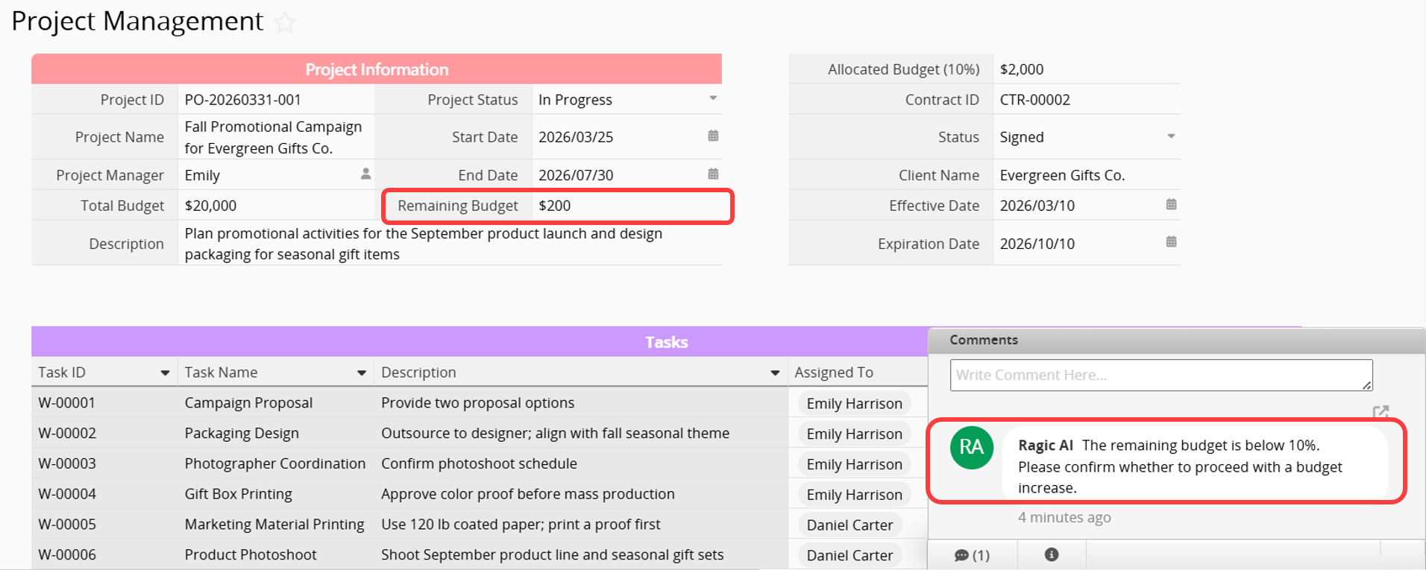Open the Description column dropdown arrow
Image resolution: width=1426 pixels, height=570 pixels.
(x=775, y=373)
